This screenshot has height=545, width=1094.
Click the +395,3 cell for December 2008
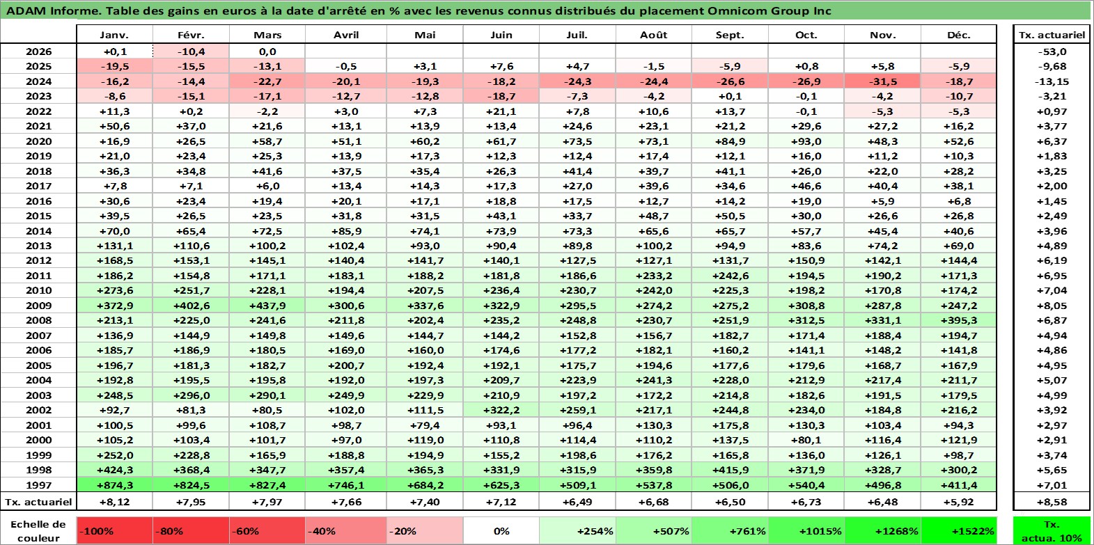[959, 320]
